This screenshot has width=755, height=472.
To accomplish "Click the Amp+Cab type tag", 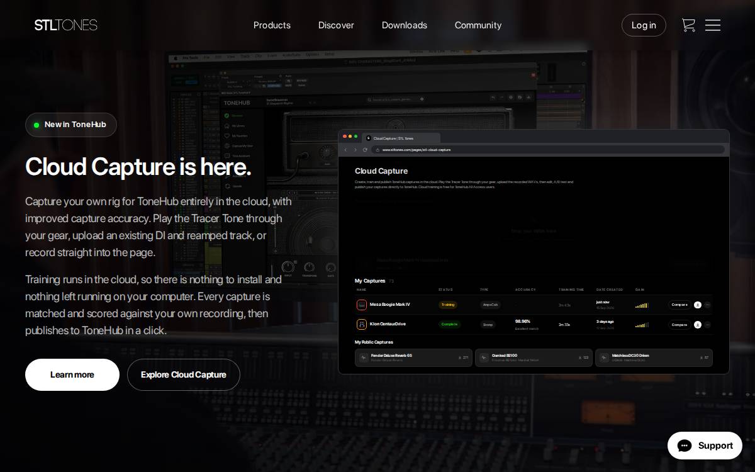I will [x=490, y=305].
